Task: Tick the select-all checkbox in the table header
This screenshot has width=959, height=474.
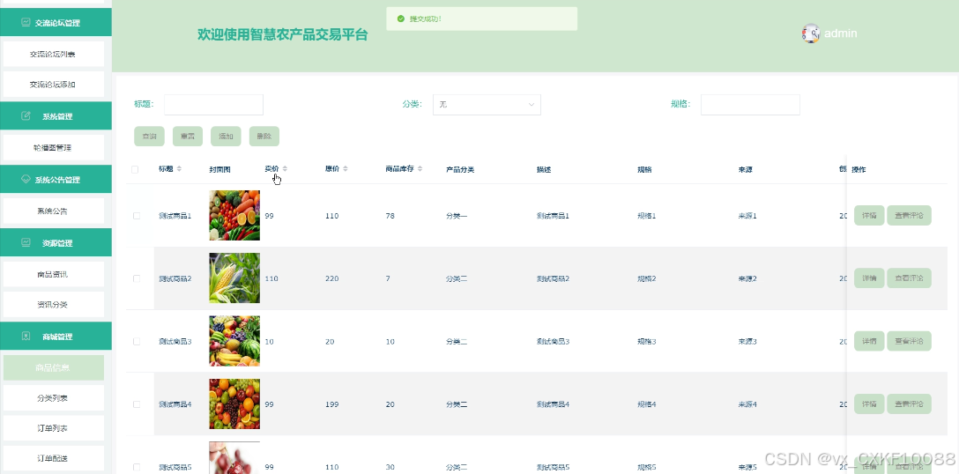Action: tap(135, 169)
